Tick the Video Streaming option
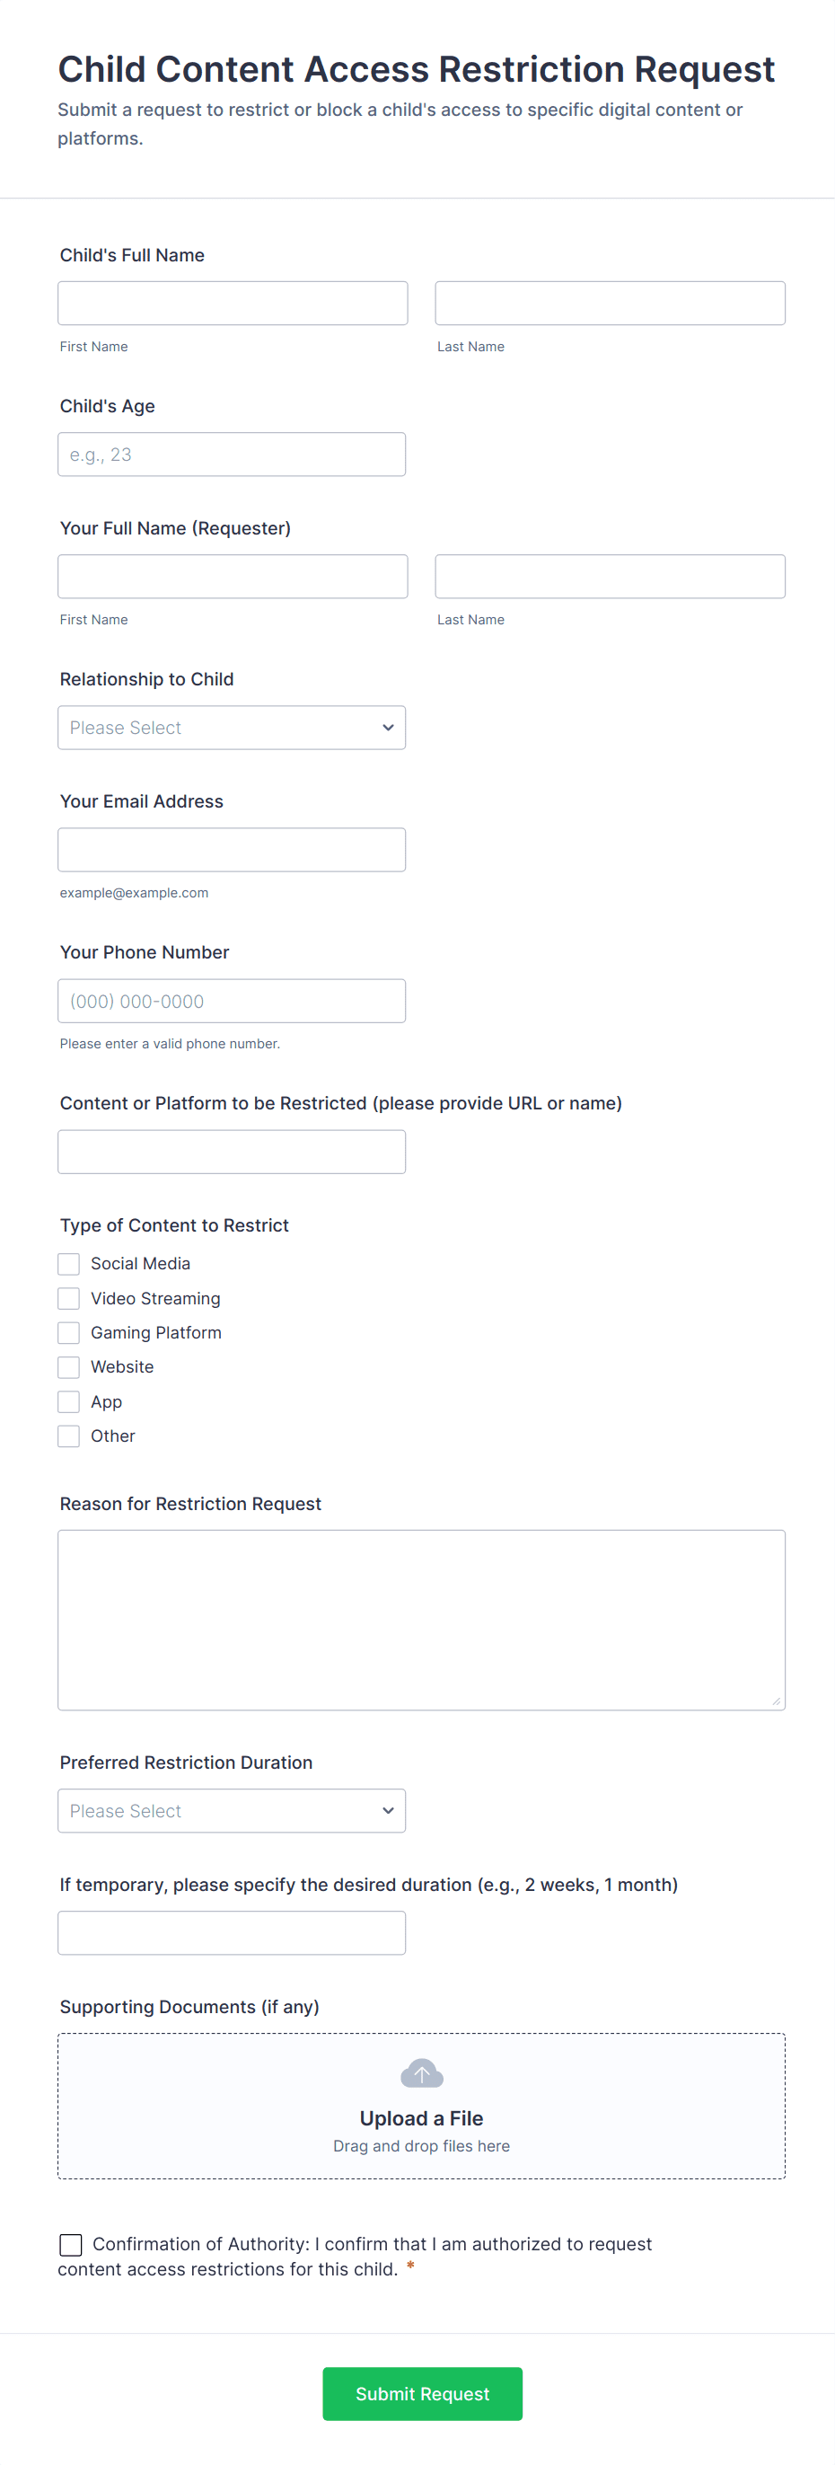This screenshot has width=835, height=2465. (69, 1299)
